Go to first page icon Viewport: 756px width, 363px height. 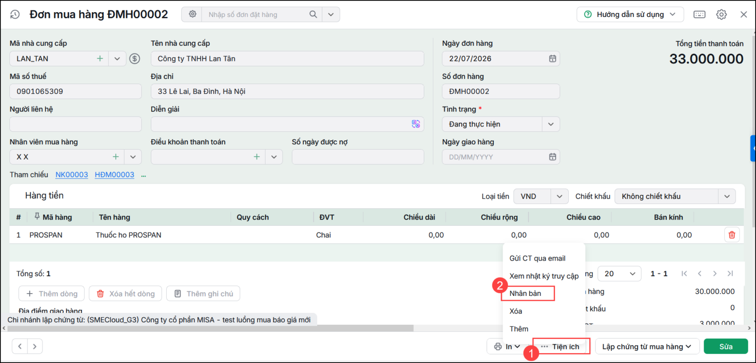[684, 273]
